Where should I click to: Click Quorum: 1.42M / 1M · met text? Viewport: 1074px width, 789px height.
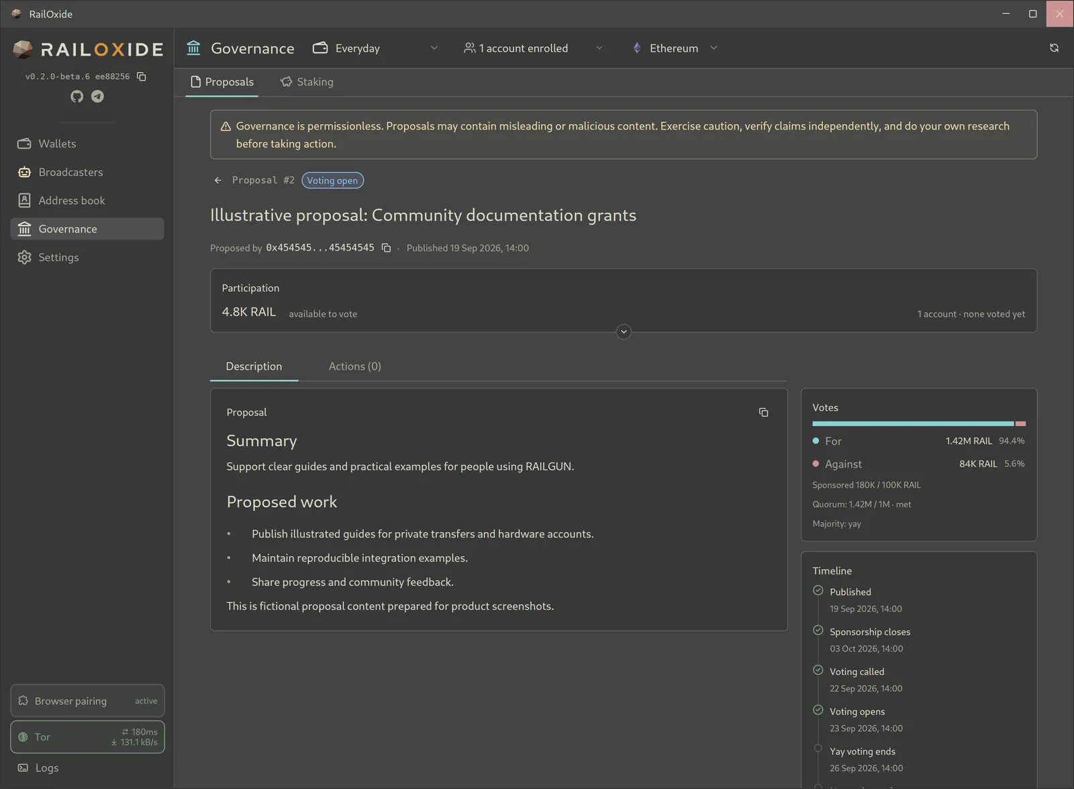pyautogui.click(x=862, y=505)
